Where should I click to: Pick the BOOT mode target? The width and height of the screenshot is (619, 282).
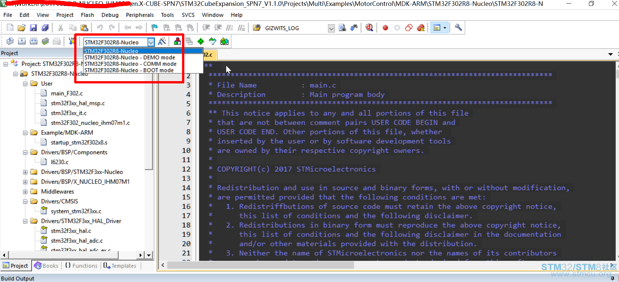point(129,70)
